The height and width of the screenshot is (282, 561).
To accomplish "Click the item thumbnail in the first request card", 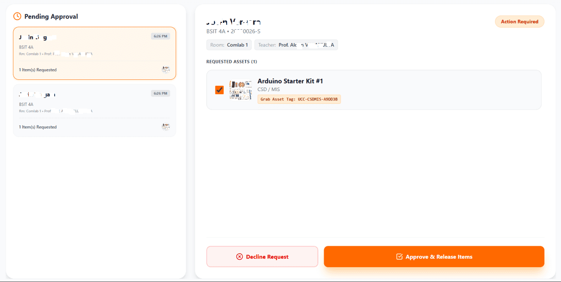I will pos(166,70).
